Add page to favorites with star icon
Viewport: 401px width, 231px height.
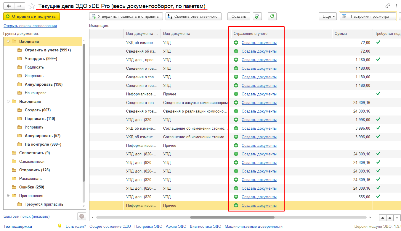(x=32, y=6)
